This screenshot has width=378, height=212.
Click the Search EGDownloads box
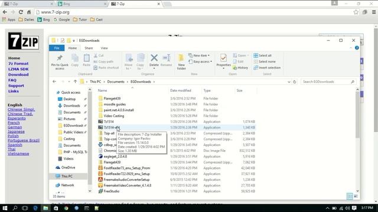[x=328, y=82]
